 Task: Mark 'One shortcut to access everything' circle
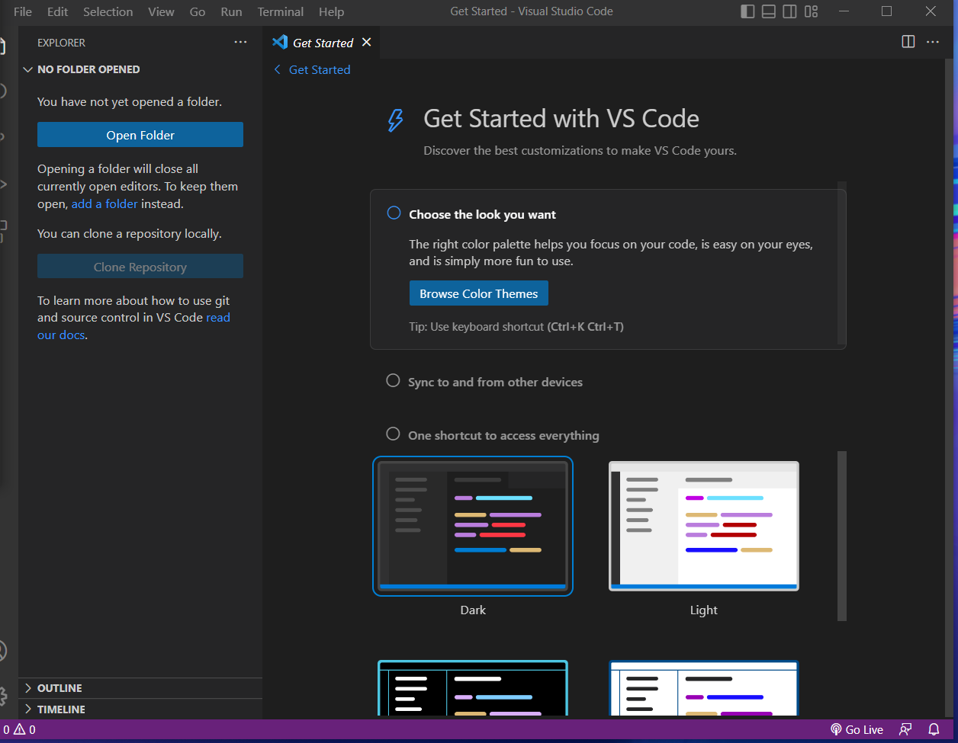[x=393, y=434]
